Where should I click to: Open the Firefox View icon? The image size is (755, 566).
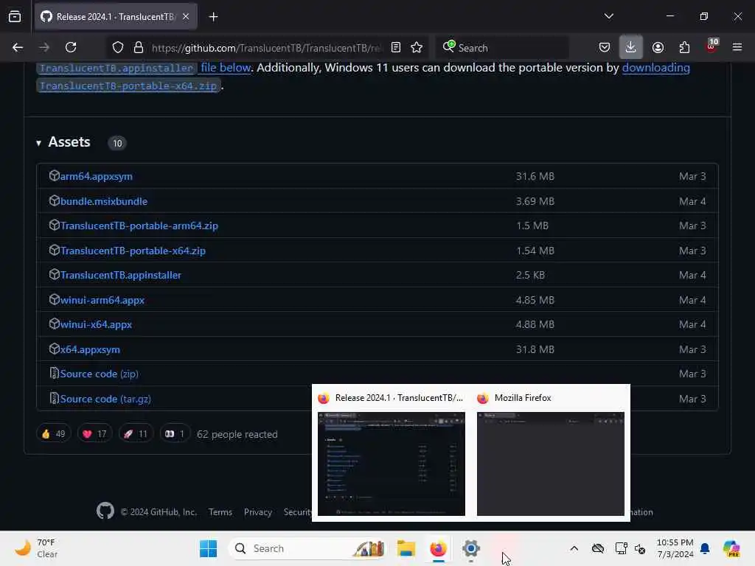(x=15, y=17)
